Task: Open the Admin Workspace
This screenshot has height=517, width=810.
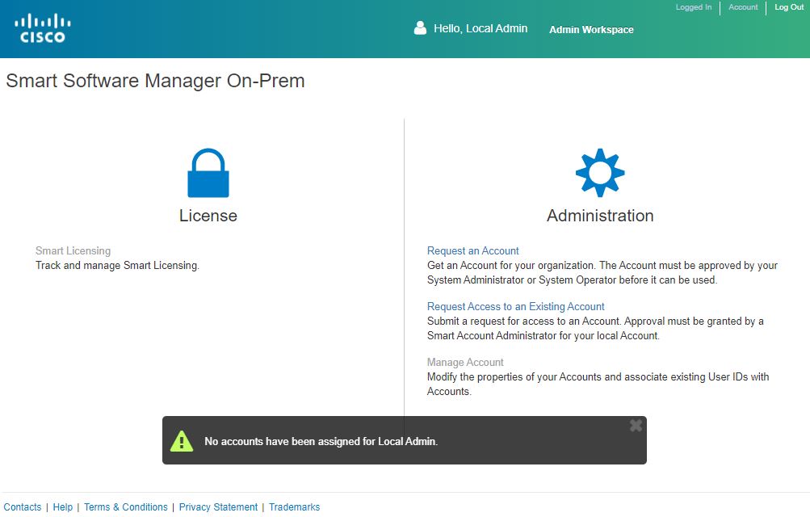Action: coord(591,29)
